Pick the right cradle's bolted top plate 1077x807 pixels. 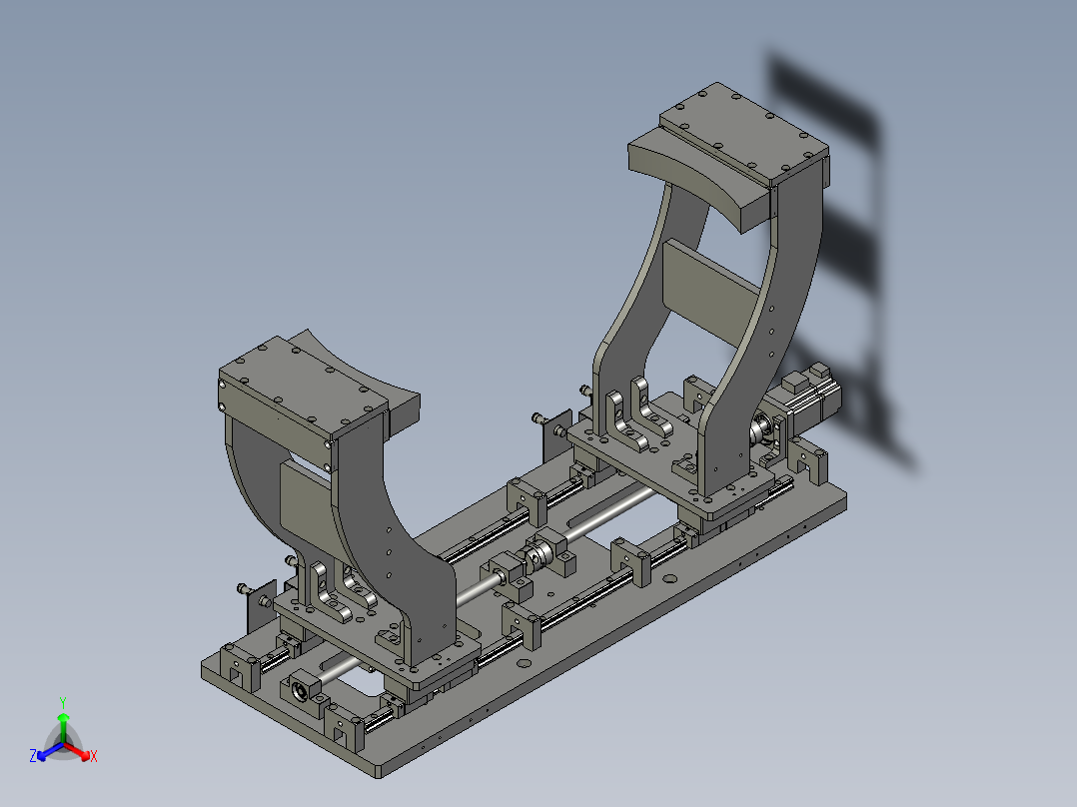[743, 132]
